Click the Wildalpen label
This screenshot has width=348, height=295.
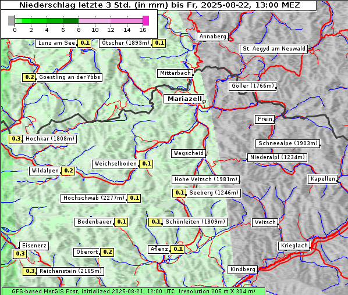(x=45, y=171)
